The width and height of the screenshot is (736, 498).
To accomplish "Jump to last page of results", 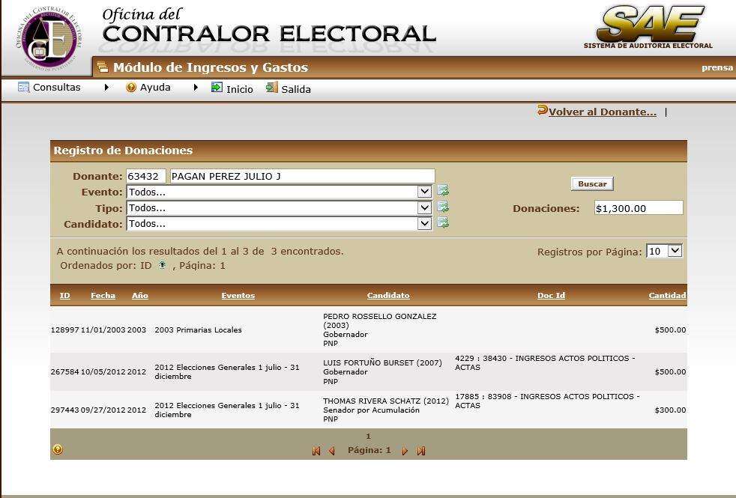I will 421,451.
